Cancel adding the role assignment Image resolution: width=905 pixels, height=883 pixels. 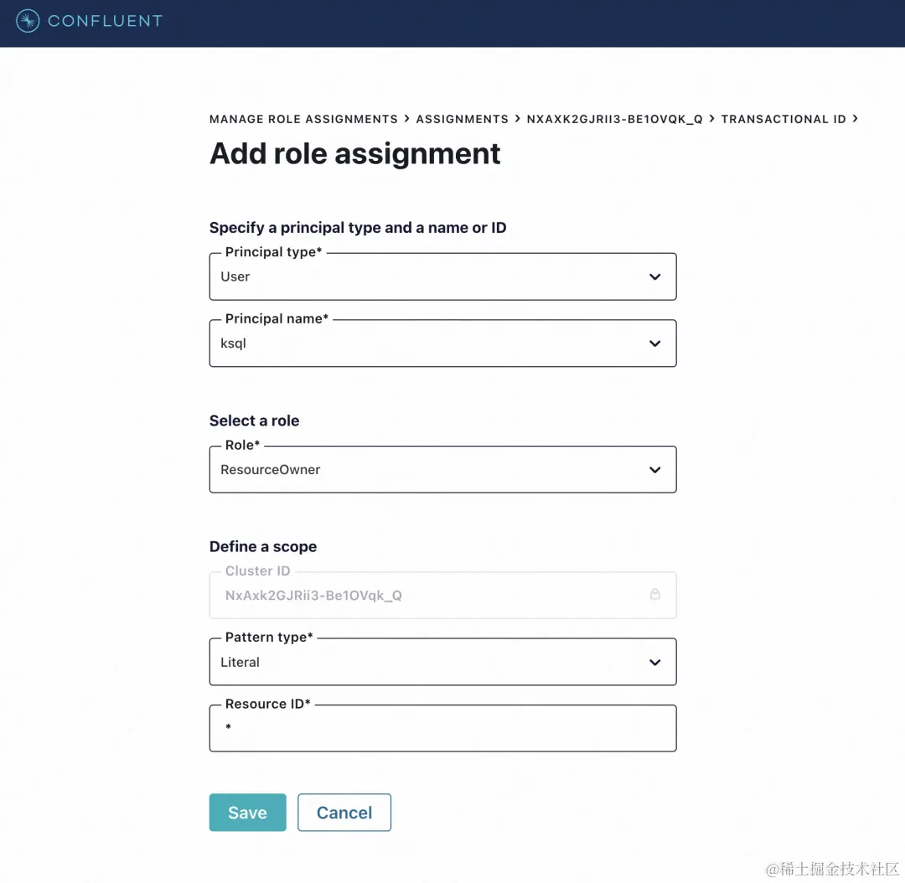[344, 813]
